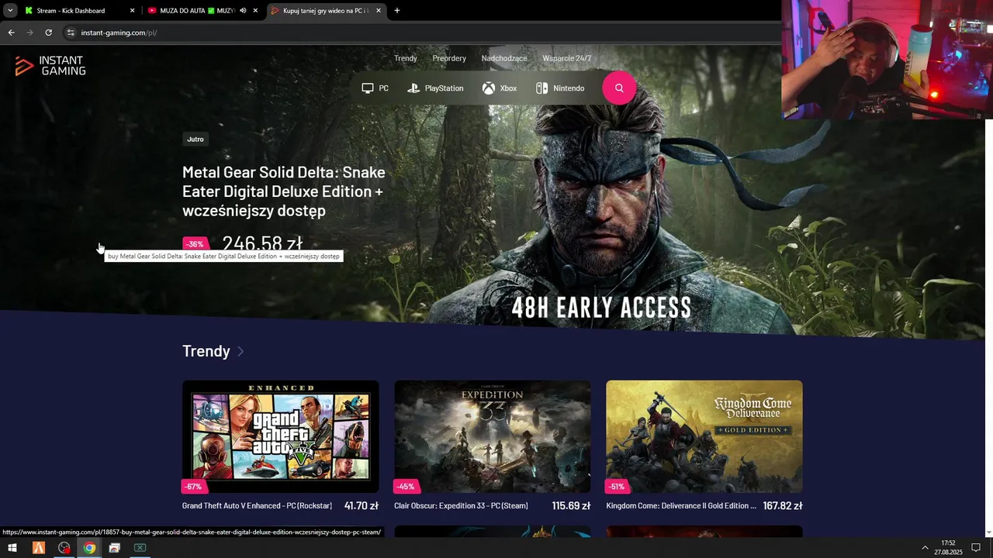Open site information icon in address bar
The height and width of the screenshot is (558, 993).
70,33
